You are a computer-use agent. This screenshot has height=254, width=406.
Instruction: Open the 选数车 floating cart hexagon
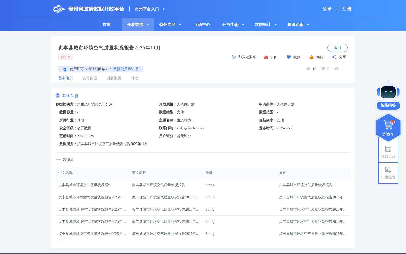(x=388, y=128)
